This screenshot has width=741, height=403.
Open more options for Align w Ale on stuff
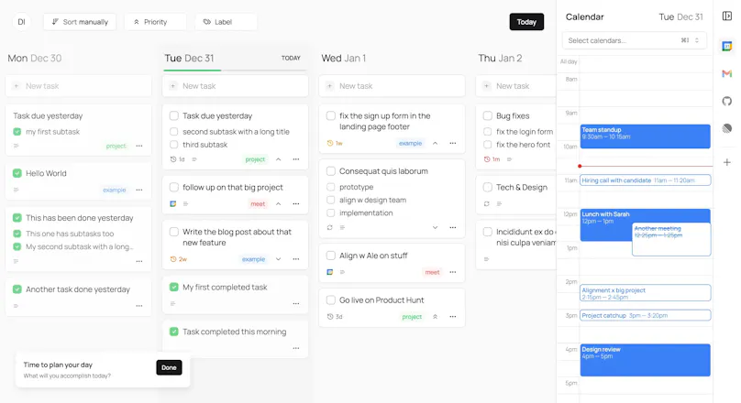click(x=453, y=272)
